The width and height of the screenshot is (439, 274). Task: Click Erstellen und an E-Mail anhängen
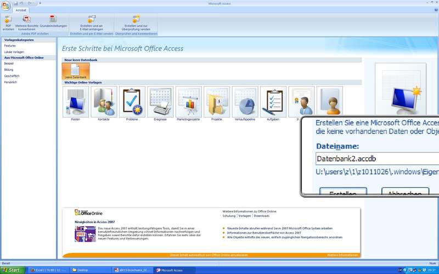[92, 23]
